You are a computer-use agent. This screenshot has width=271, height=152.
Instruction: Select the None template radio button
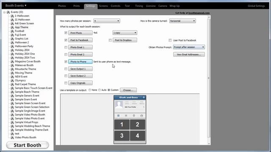tap(90, 90)
